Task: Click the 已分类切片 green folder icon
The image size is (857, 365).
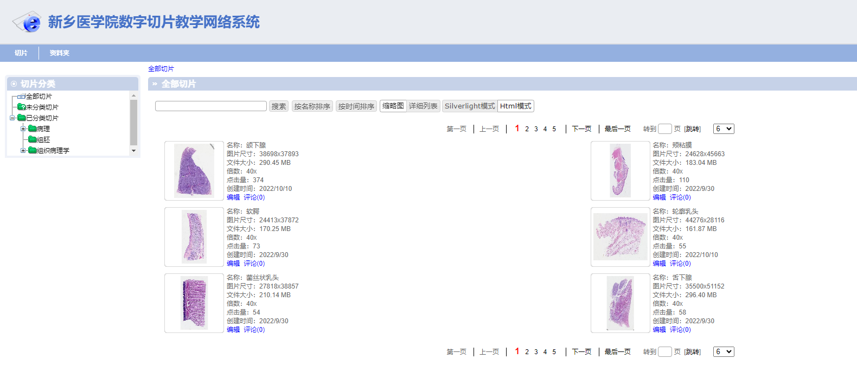Action: coord(21,118)
